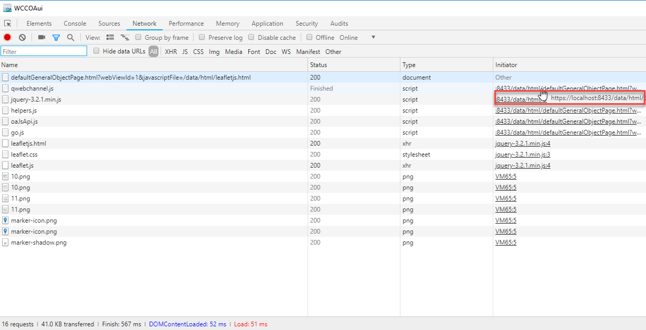The image size is (646, 330).
Task: Open search using the magnifier icon
Action: coord(70,37)
